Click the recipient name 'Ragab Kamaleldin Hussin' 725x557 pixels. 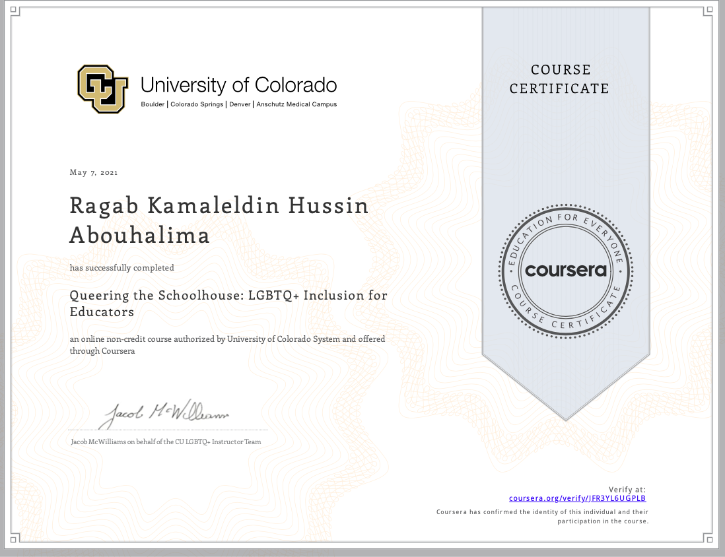219,206
